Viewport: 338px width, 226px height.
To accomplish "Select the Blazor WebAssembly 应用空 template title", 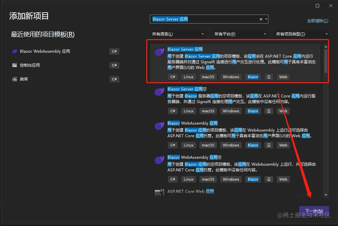I will pos(194,157).
